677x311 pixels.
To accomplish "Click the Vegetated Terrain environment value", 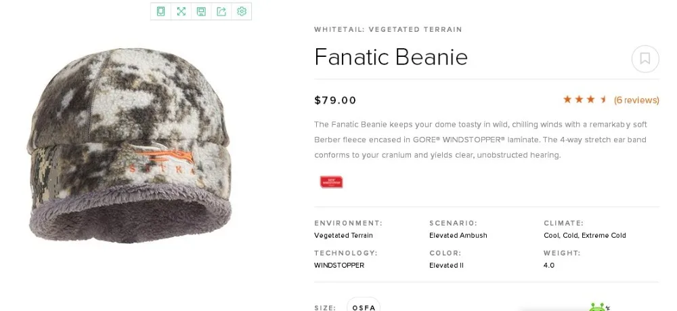I will 343,236.
